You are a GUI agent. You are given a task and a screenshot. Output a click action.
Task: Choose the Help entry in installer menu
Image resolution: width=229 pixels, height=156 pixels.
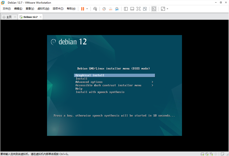[114, 89]
